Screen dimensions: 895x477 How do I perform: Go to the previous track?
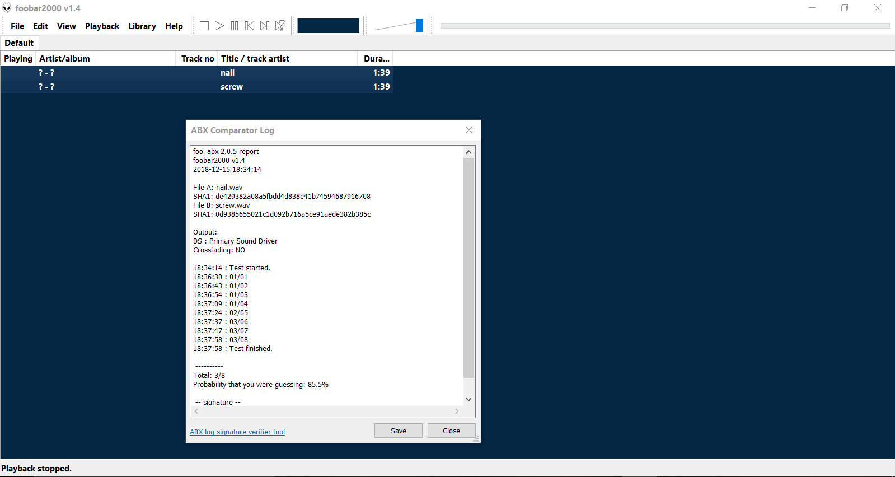(250, 26)
